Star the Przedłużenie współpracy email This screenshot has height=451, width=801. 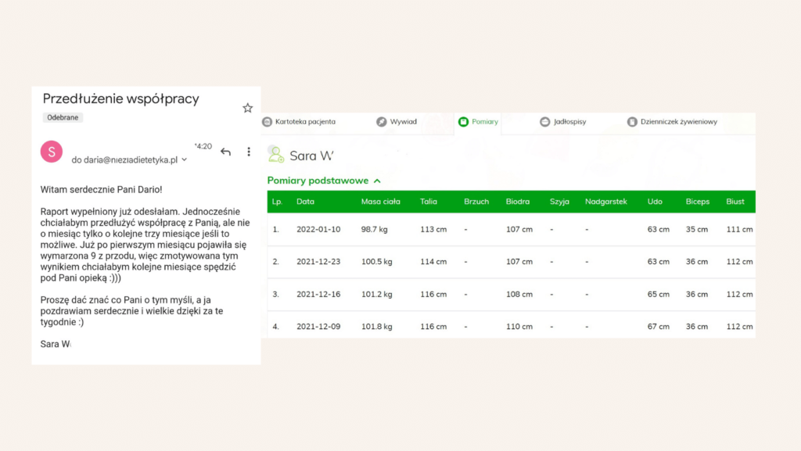247,108
